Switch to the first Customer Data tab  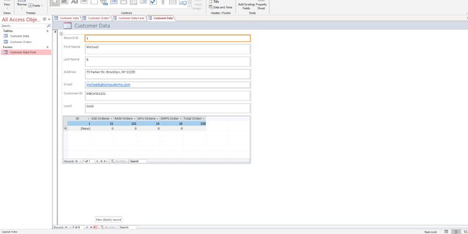pos(67,18)
